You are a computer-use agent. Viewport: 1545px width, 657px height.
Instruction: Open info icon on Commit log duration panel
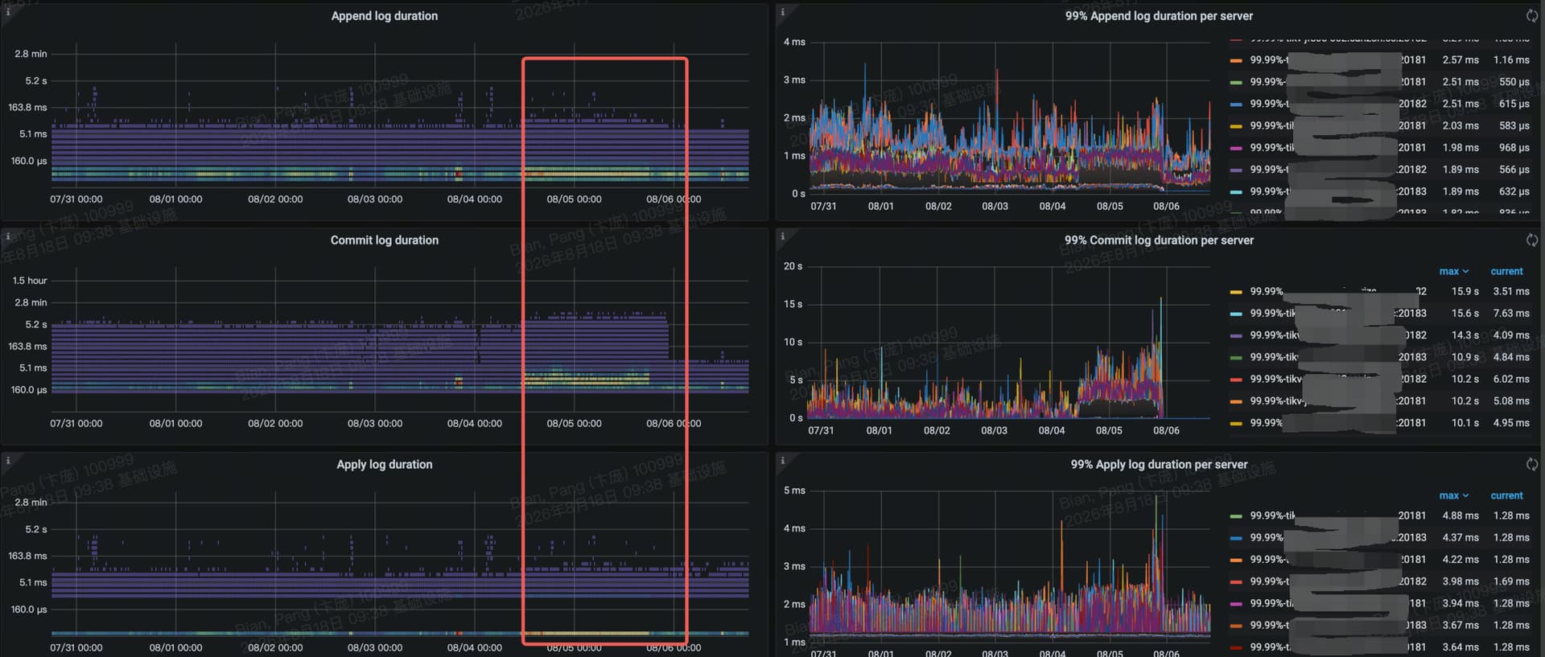click(8, 236)
